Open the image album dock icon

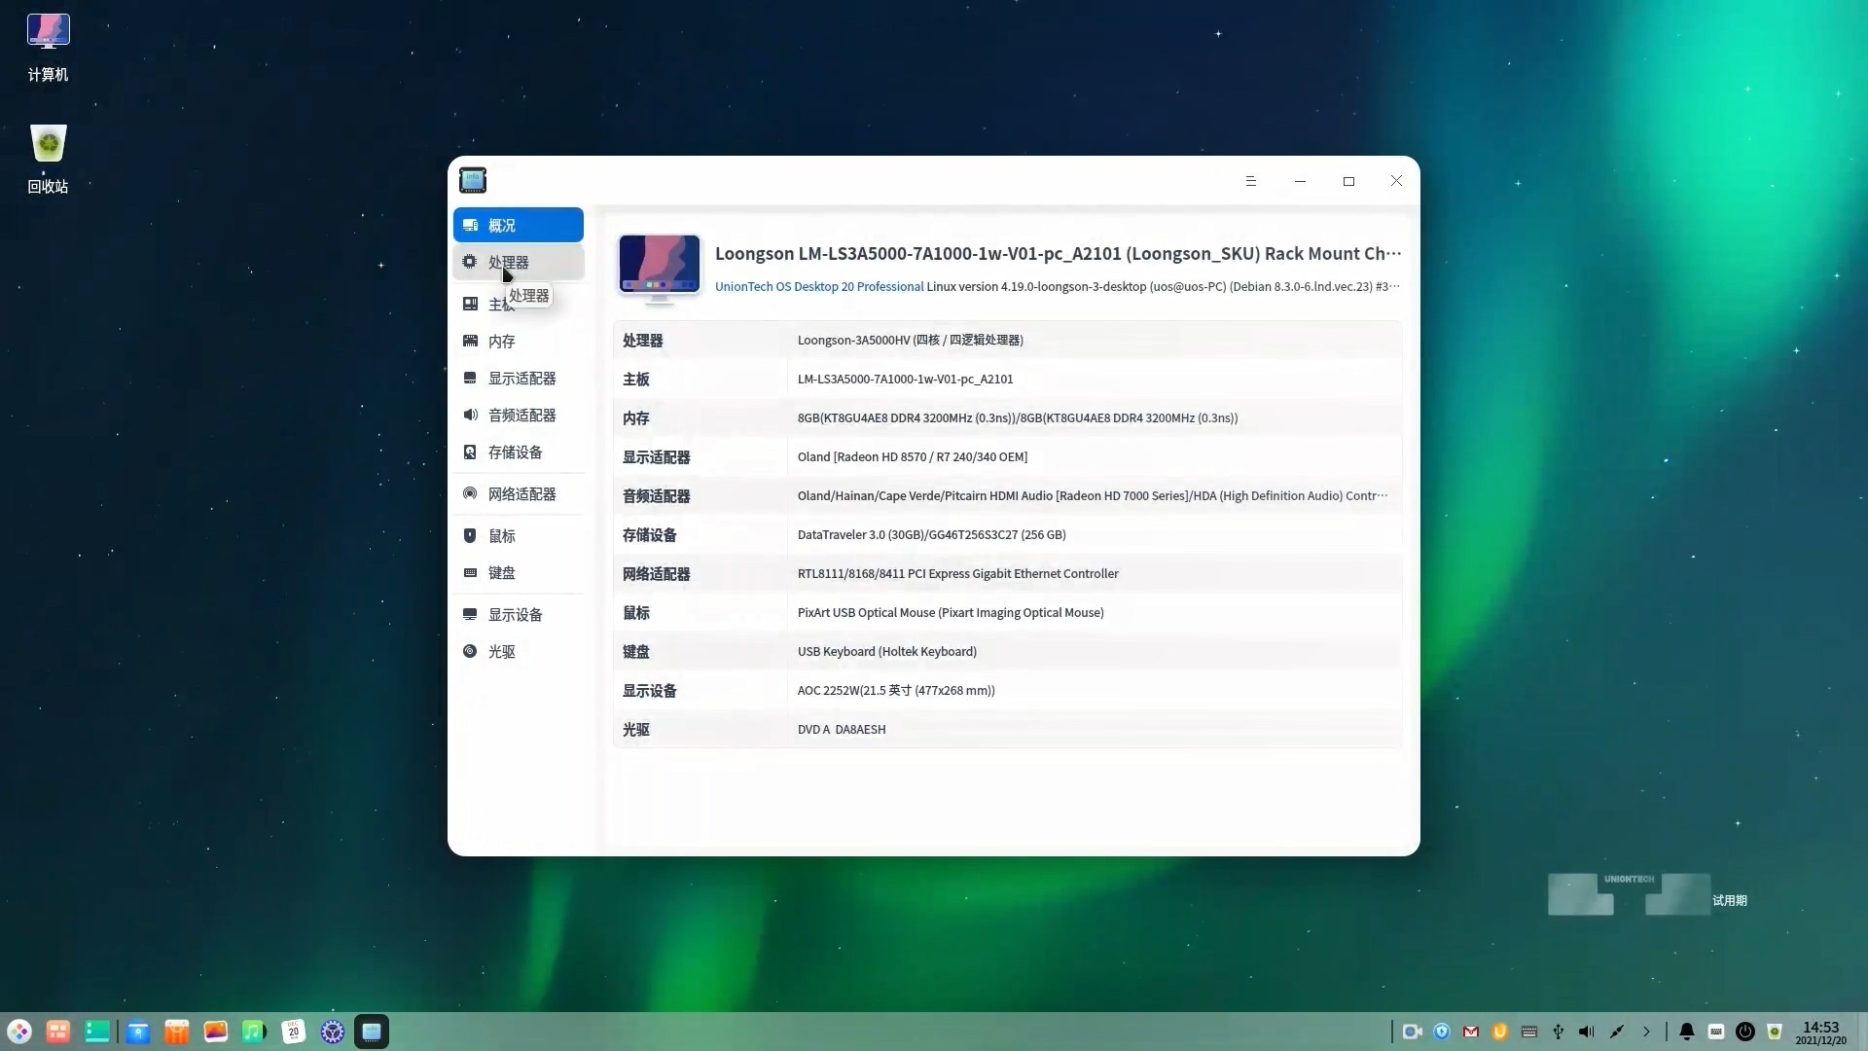point(216,1032)
